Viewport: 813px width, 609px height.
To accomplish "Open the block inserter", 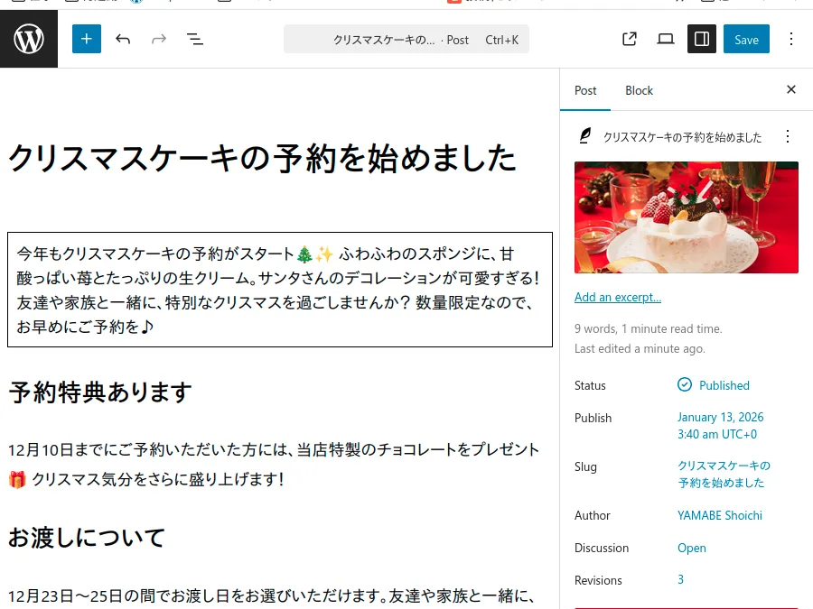I will pyautogui.click(x=87, y=39).
